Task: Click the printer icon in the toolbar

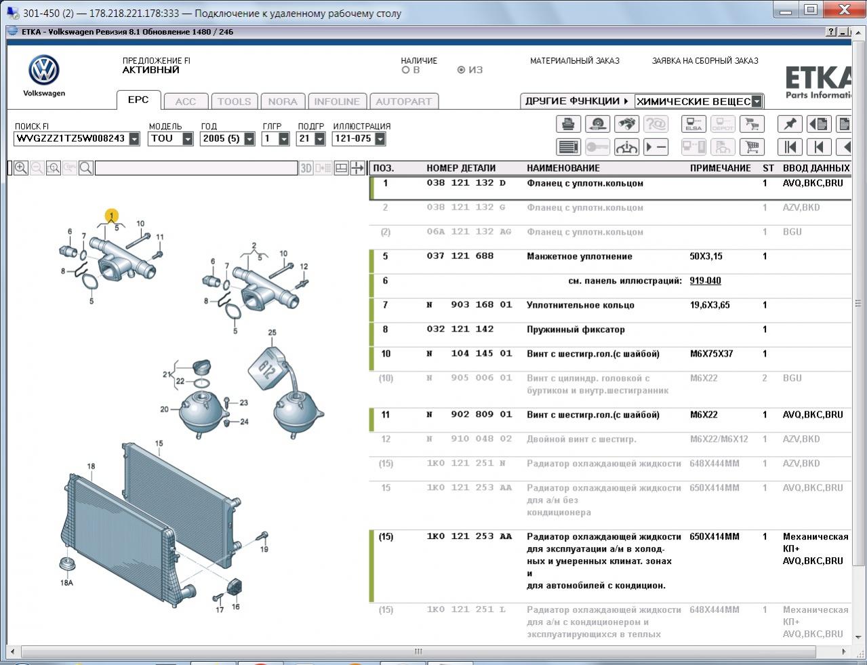Action: coord(568,124)
